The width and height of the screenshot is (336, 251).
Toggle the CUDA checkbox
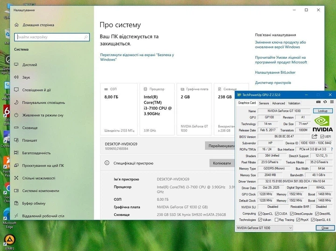click(x=277, y=214)
